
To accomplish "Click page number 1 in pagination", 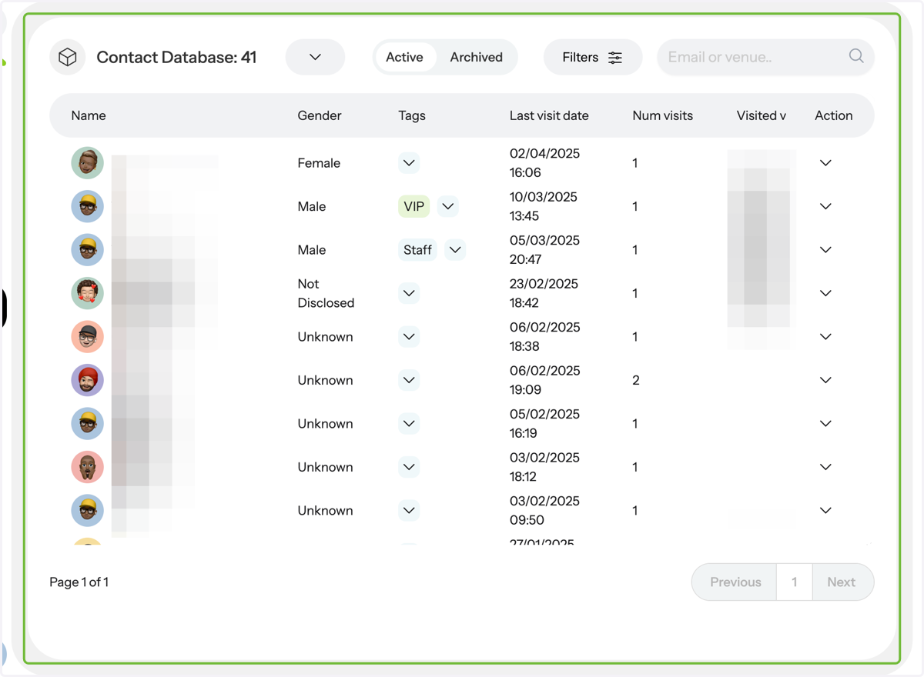I will coord(795,582).
